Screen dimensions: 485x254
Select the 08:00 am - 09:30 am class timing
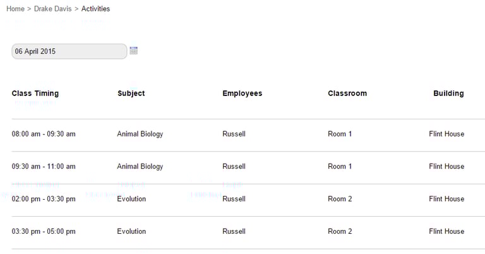click(44, 134)
